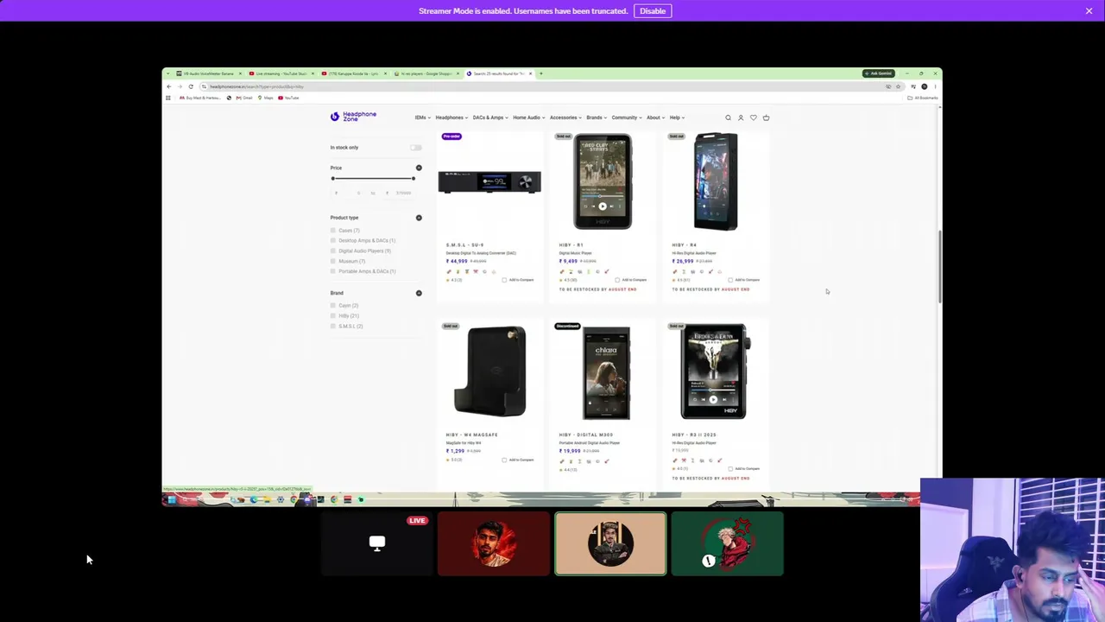Check the Portable Amps & DACs filter
Screen dimensions: 1105x622
click(x=333, y=271)
